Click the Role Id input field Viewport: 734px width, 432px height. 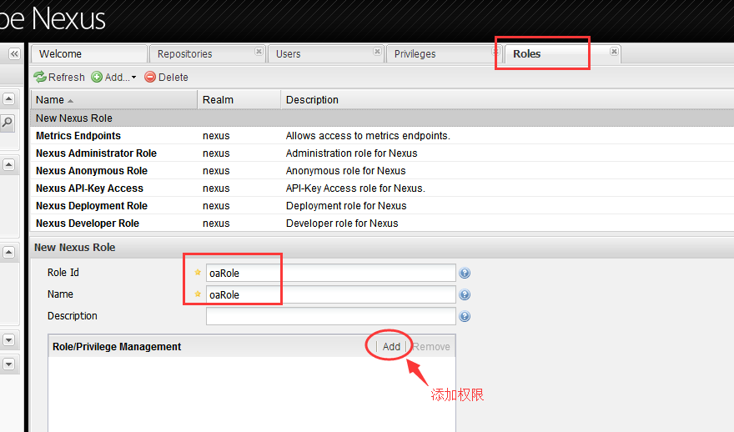click(x=330, y=273)
